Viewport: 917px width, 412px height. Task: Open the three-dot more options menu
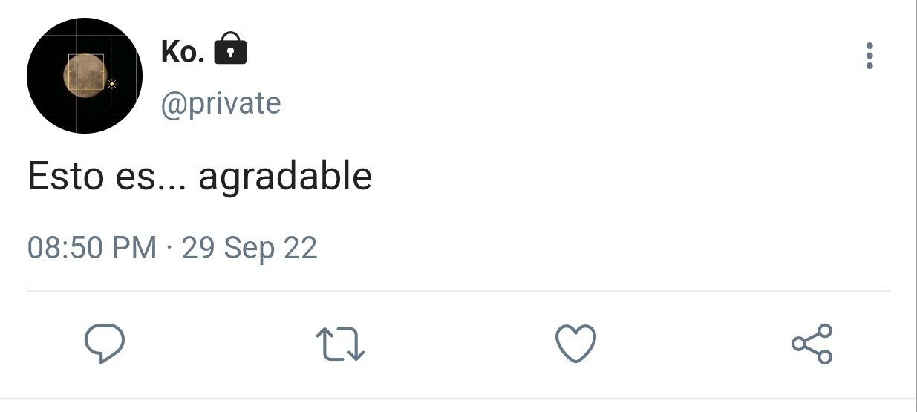click(x=869, y=56)
